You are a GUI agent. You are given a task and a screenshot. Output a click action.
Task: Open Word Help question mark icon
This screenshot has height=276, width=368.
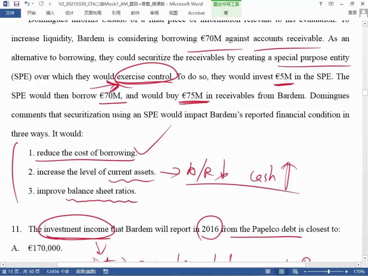click(x=320, y=4)
